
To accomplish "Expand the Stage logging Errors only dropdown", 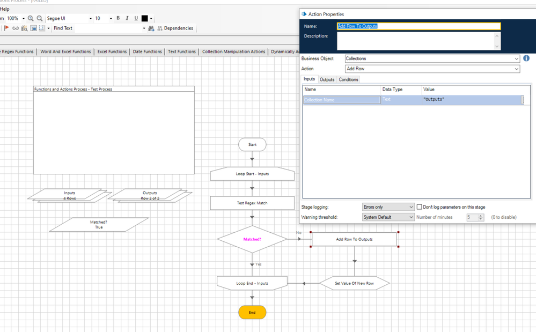I will point(411,207).
